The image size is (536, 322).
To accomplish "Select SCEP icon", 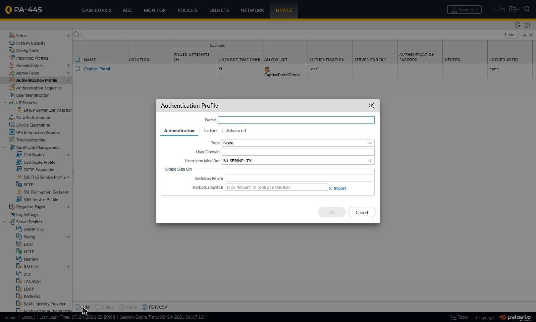I will pyautogui.click(x=19, y=184).
